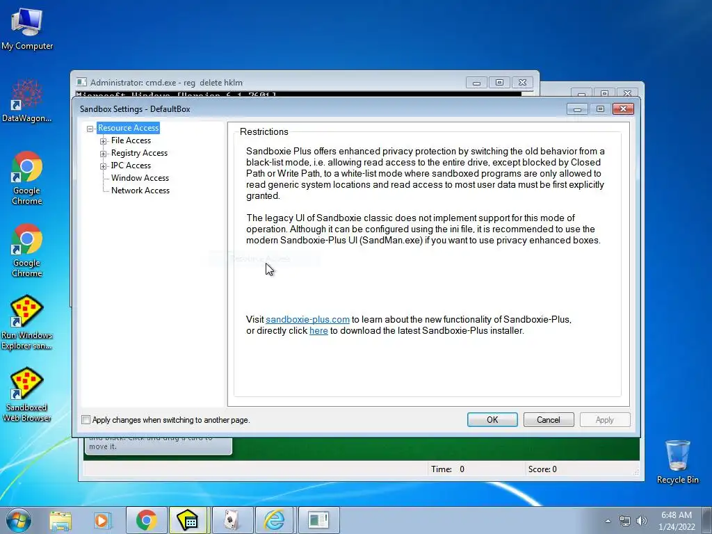This screenshot has height=534, width=712.
Task: Open Sandboxed Web Browser desktop shortcut
Action: click(x=27, y=395)
